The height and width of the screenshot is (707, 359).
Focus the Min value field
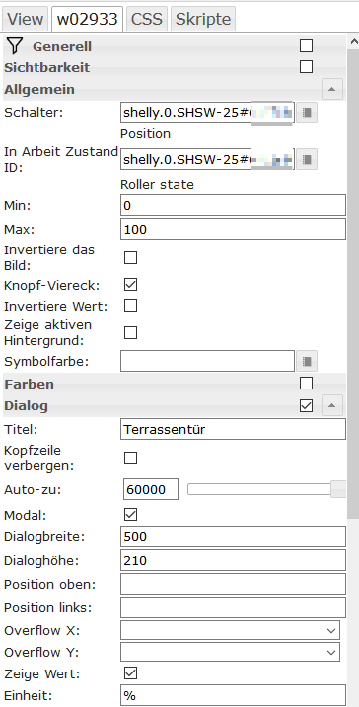coord(233,206)
